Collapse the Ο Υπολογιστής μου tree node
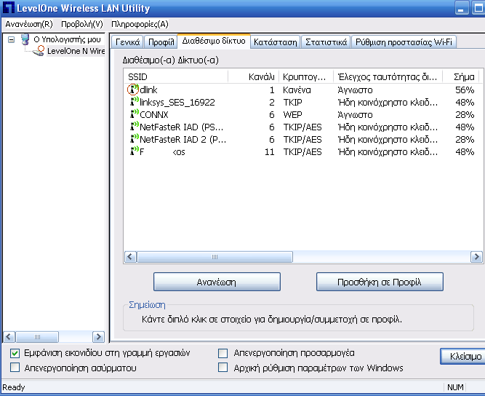 [11, 39]
